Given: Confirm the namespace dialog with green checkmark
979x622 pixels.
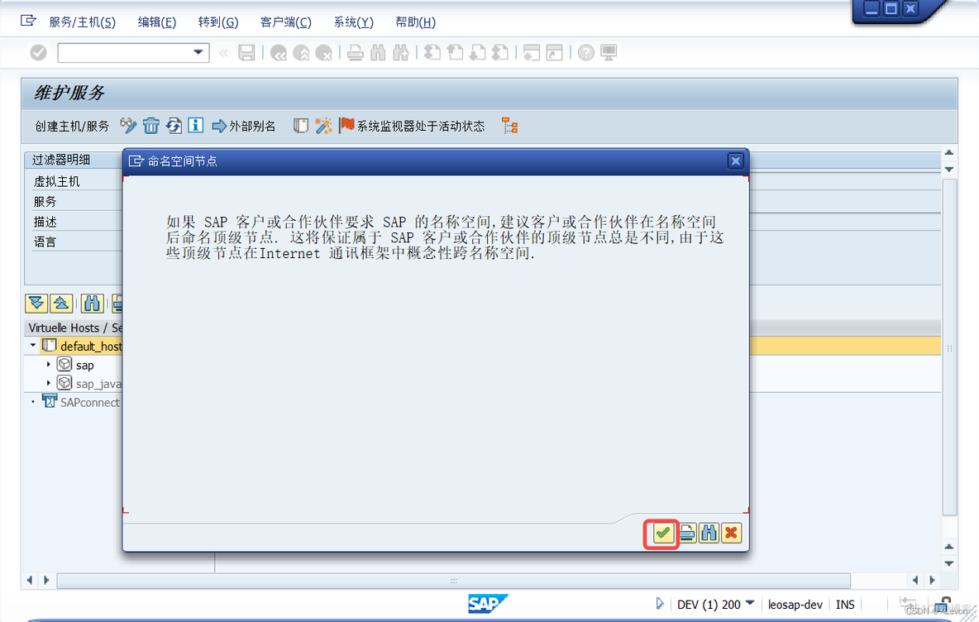Looking at the screenshot, I should [662, 533].
